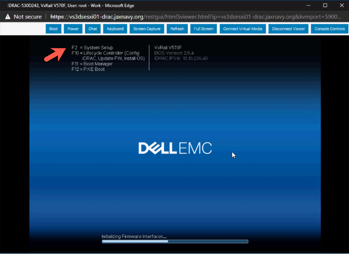Switch viewer to Full Screen
This screenshot has height=254, width=349.
tap(204, 29)
